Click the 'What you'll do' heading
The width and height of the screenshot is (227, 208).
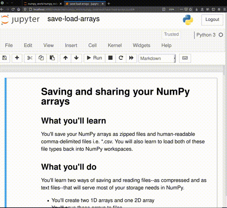tap(69, 167)
